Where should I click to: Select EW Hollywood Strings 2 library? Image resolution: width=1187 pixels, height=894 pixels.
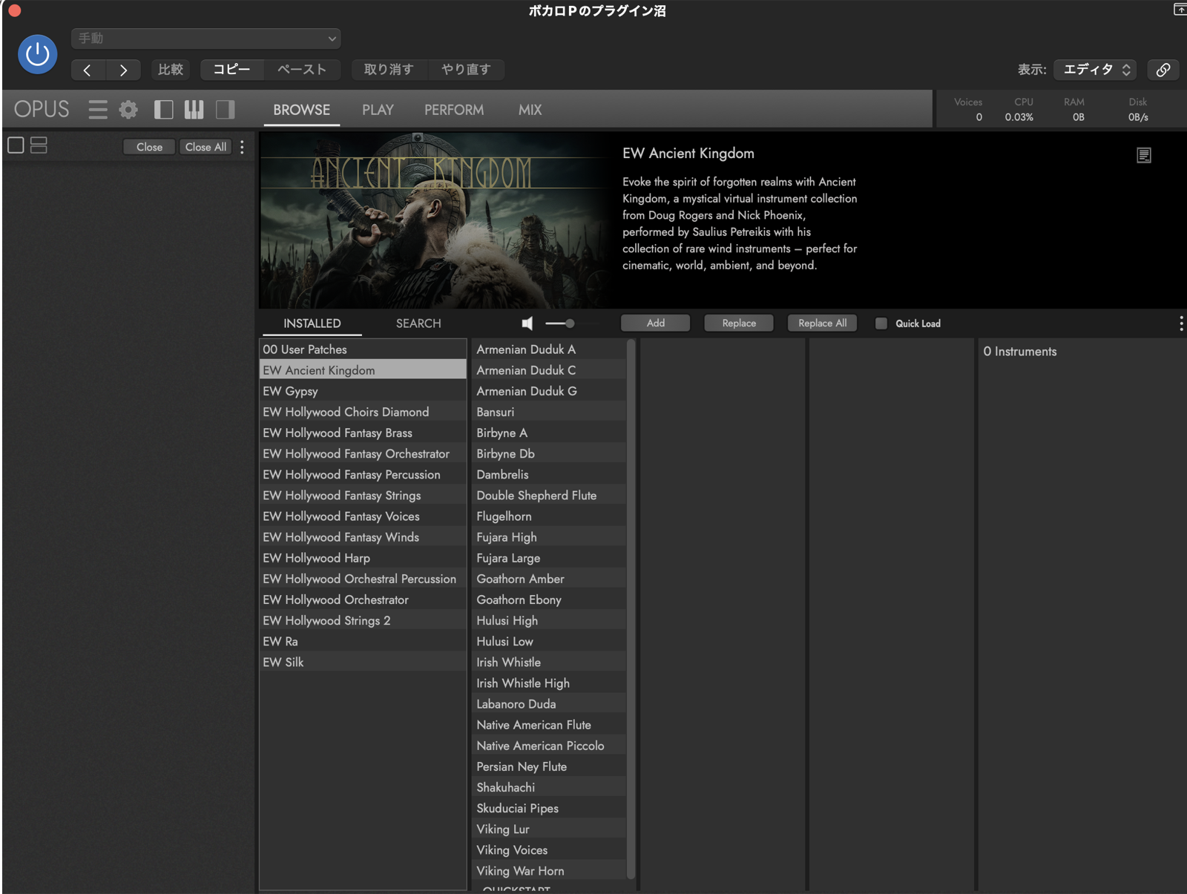point(363,620)
